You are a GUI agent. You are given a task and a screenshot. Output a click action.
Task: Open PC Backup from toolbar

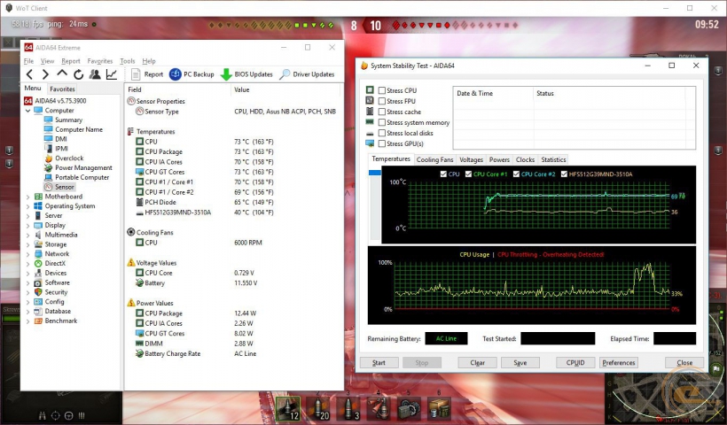point(192,74)
